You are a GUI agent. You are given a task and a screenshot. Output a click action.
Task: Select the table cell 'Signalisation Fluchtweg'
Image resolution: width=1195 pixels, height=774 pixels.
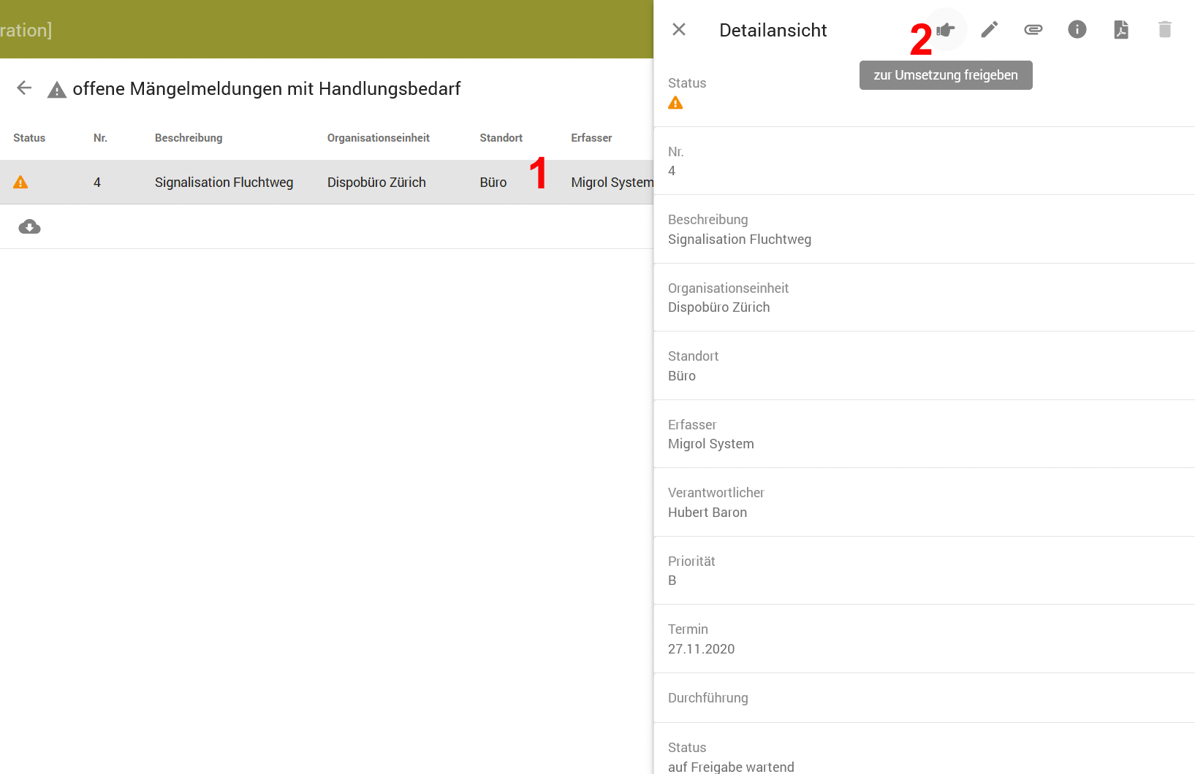tap(224, 183)
